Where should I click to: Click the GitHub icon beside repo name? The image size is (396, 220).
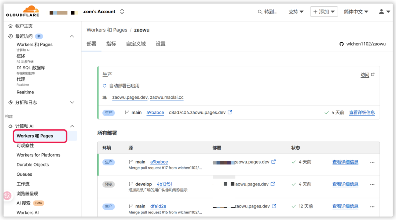[341, 44]
